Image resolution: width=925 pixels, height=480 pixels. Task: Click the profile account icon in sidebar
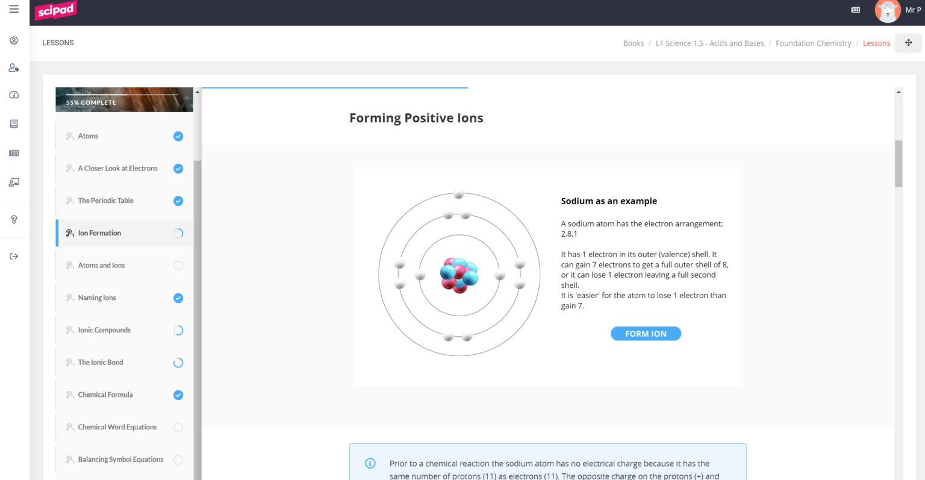coord(14,40)
